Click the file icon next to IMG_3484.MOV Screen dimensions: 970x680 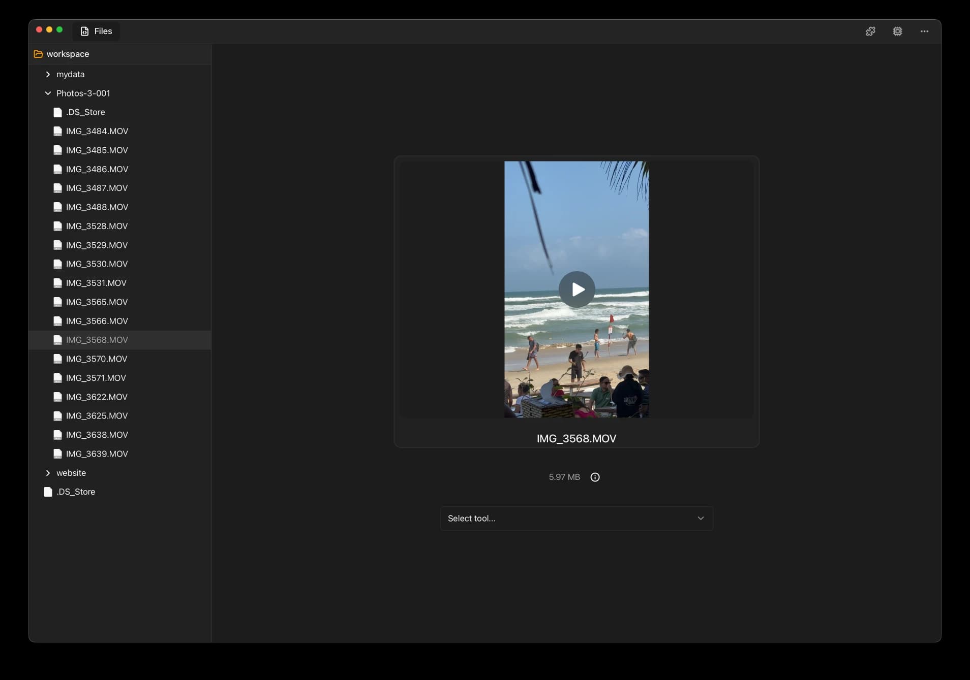(x=57, y=131)
